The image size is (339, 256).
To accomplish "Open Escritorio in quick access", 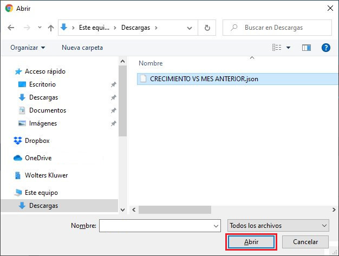I will tap(42, 84).
